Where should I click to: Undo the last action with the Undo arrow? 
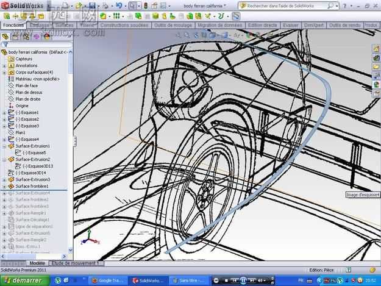click(x=119, y=5)
